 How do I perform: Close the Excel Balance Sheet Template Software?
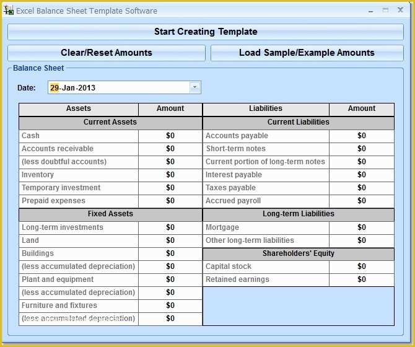point(400,10)
